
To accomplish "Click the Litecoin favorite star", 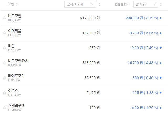I will 4,78.
